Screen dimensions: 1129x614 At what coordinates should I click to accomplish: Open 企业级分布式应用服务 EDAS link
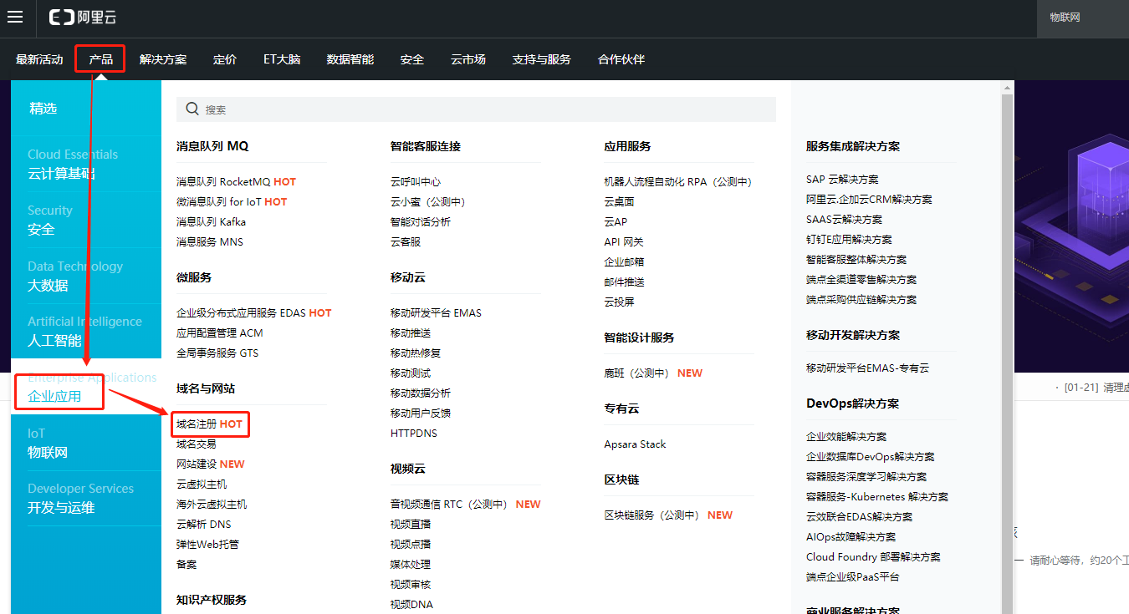click(241, 312)
